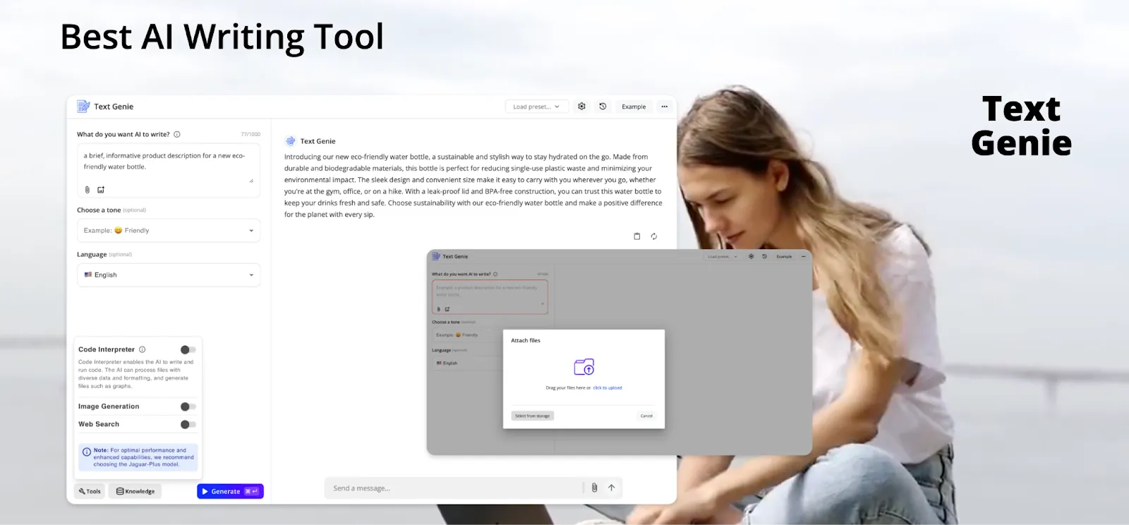Open history icon in the main Text Genie window

tap(603, 107)
